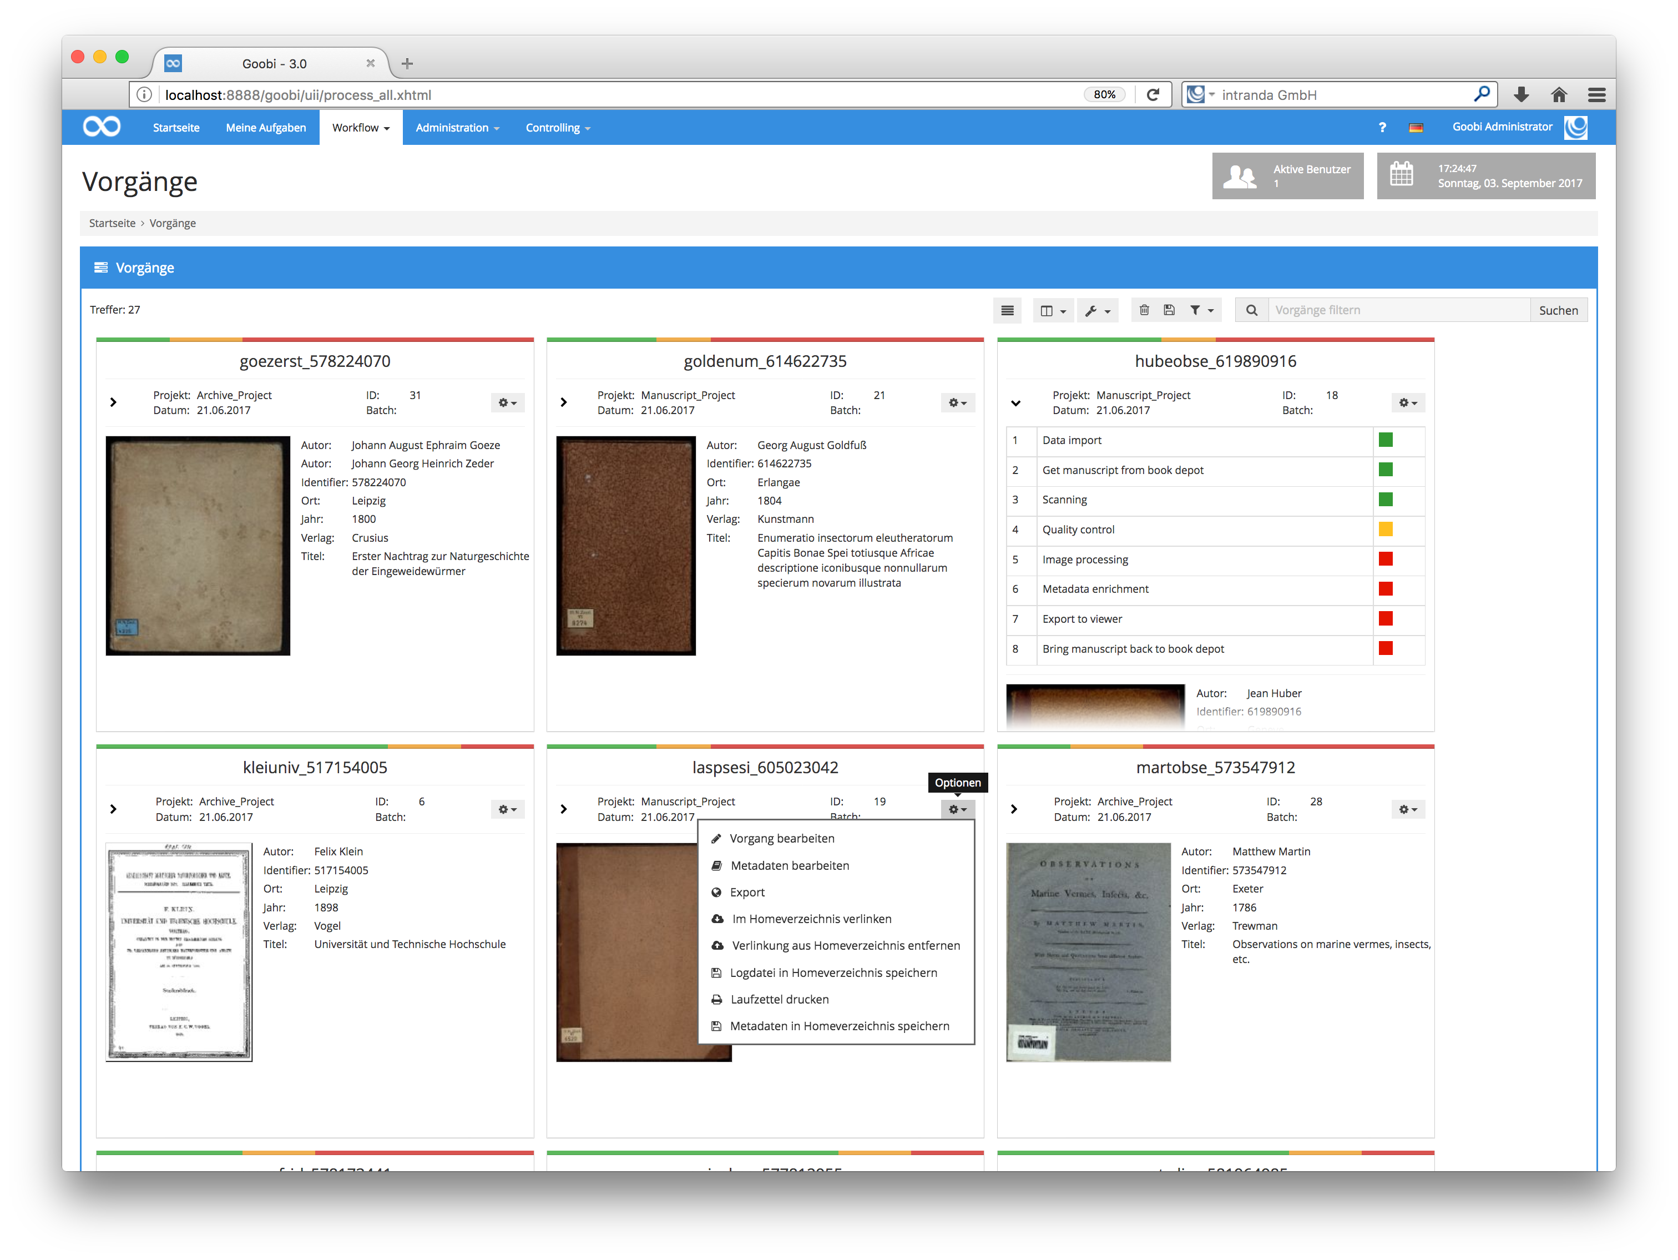The height and width of the screenshot is (1260, 1678).
Task: Click the 80% zoom indicator in URL bar
Action: (x=1105, y=95)
